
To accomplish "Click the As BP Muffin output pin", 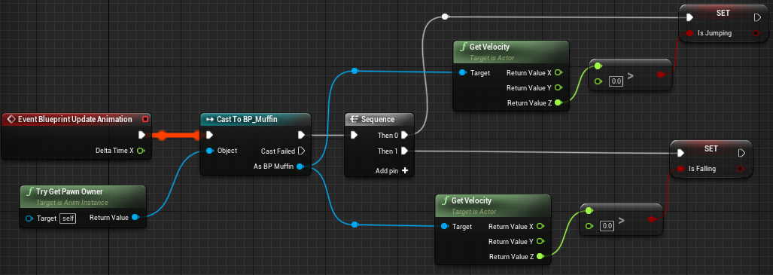I will point(300,167).
